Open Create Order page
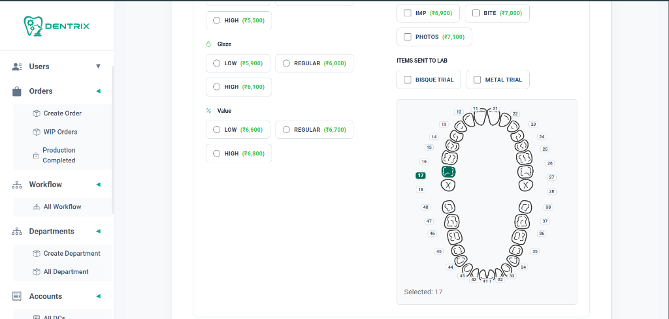 pos(62,114)
